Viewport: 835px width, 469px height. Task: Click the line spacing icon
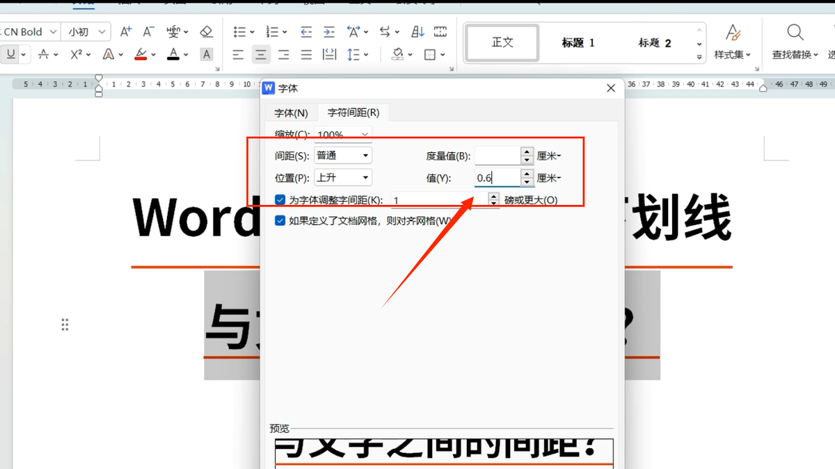pos(353,54)
